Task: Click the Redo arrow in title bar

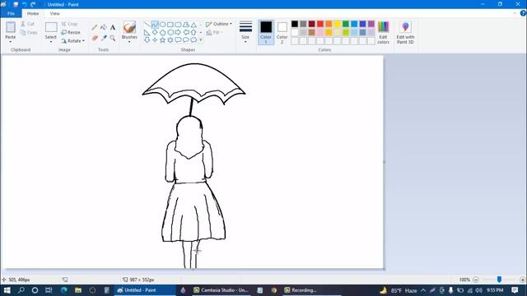Action: point(33,4)
